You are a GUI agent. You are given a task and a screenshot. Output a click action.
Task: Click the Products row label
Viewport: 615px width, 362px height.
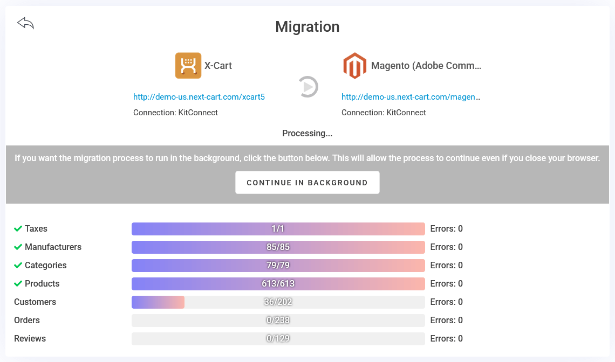click(42, 284)
